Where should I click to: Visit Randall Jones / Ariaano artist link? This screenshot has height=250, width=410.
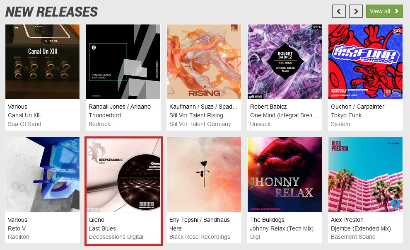120,107
